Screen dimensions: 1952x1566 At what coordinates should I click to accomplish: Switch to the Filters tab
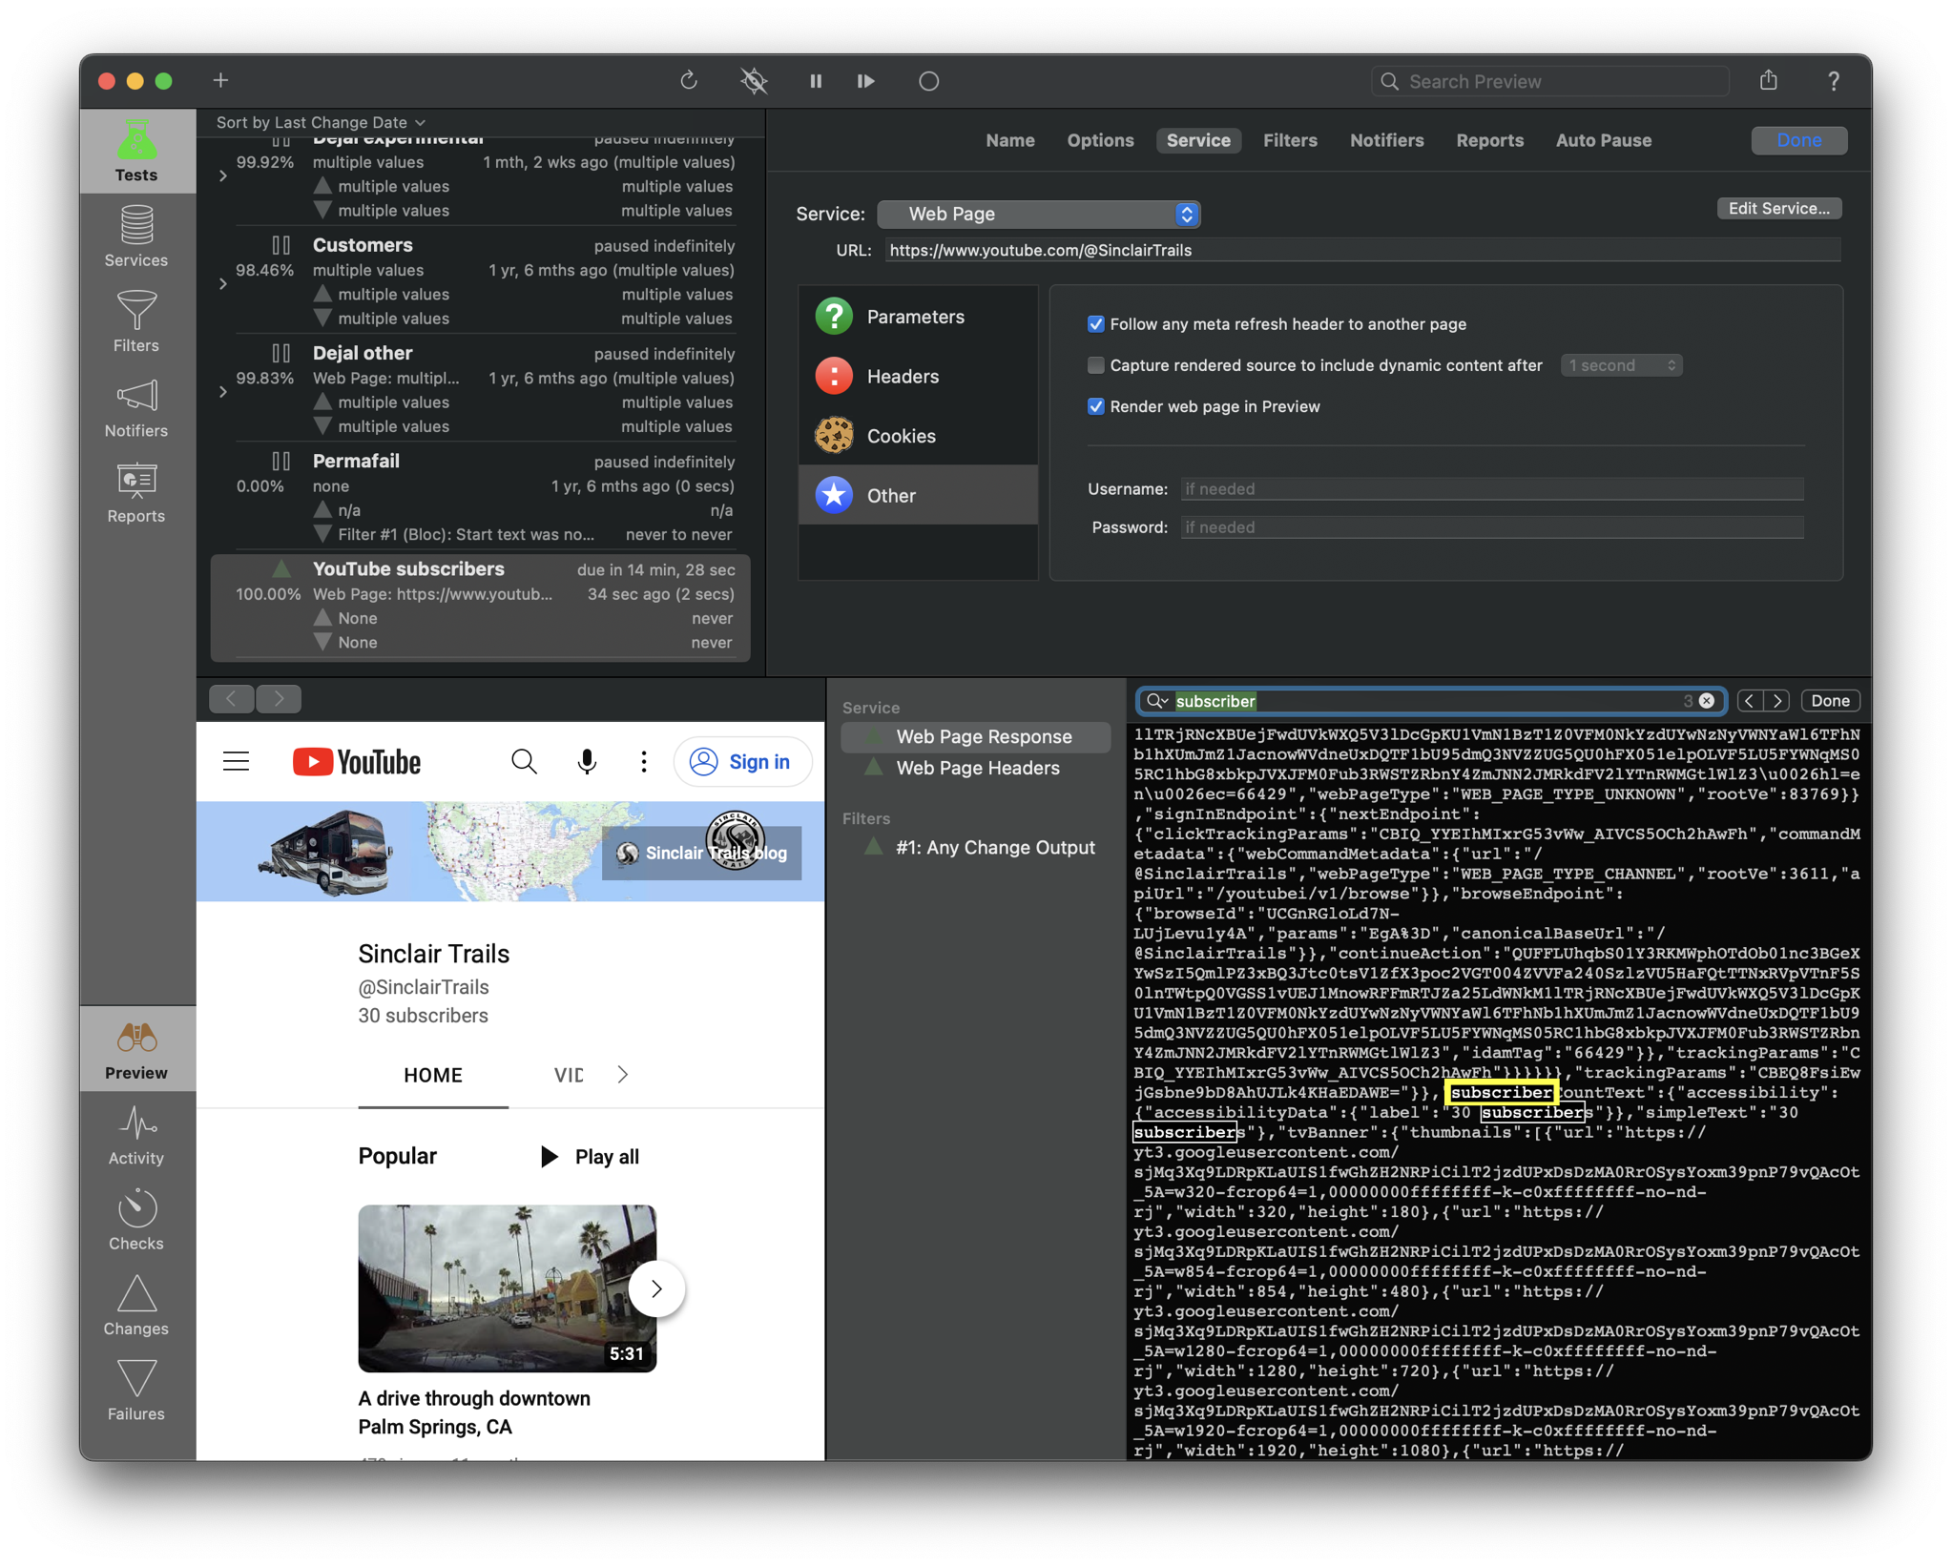click(x=1290, y=140)
